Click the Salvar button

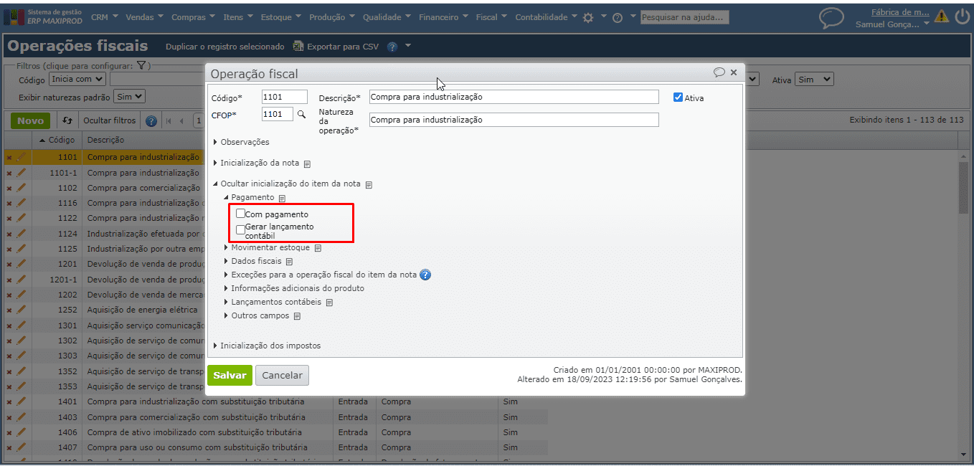coord(230,375)
